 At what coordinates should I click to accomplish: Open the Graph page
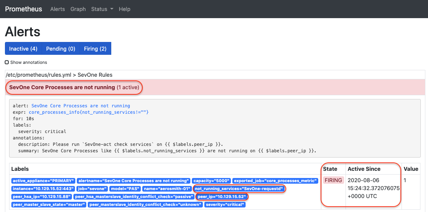click(78, 9)
